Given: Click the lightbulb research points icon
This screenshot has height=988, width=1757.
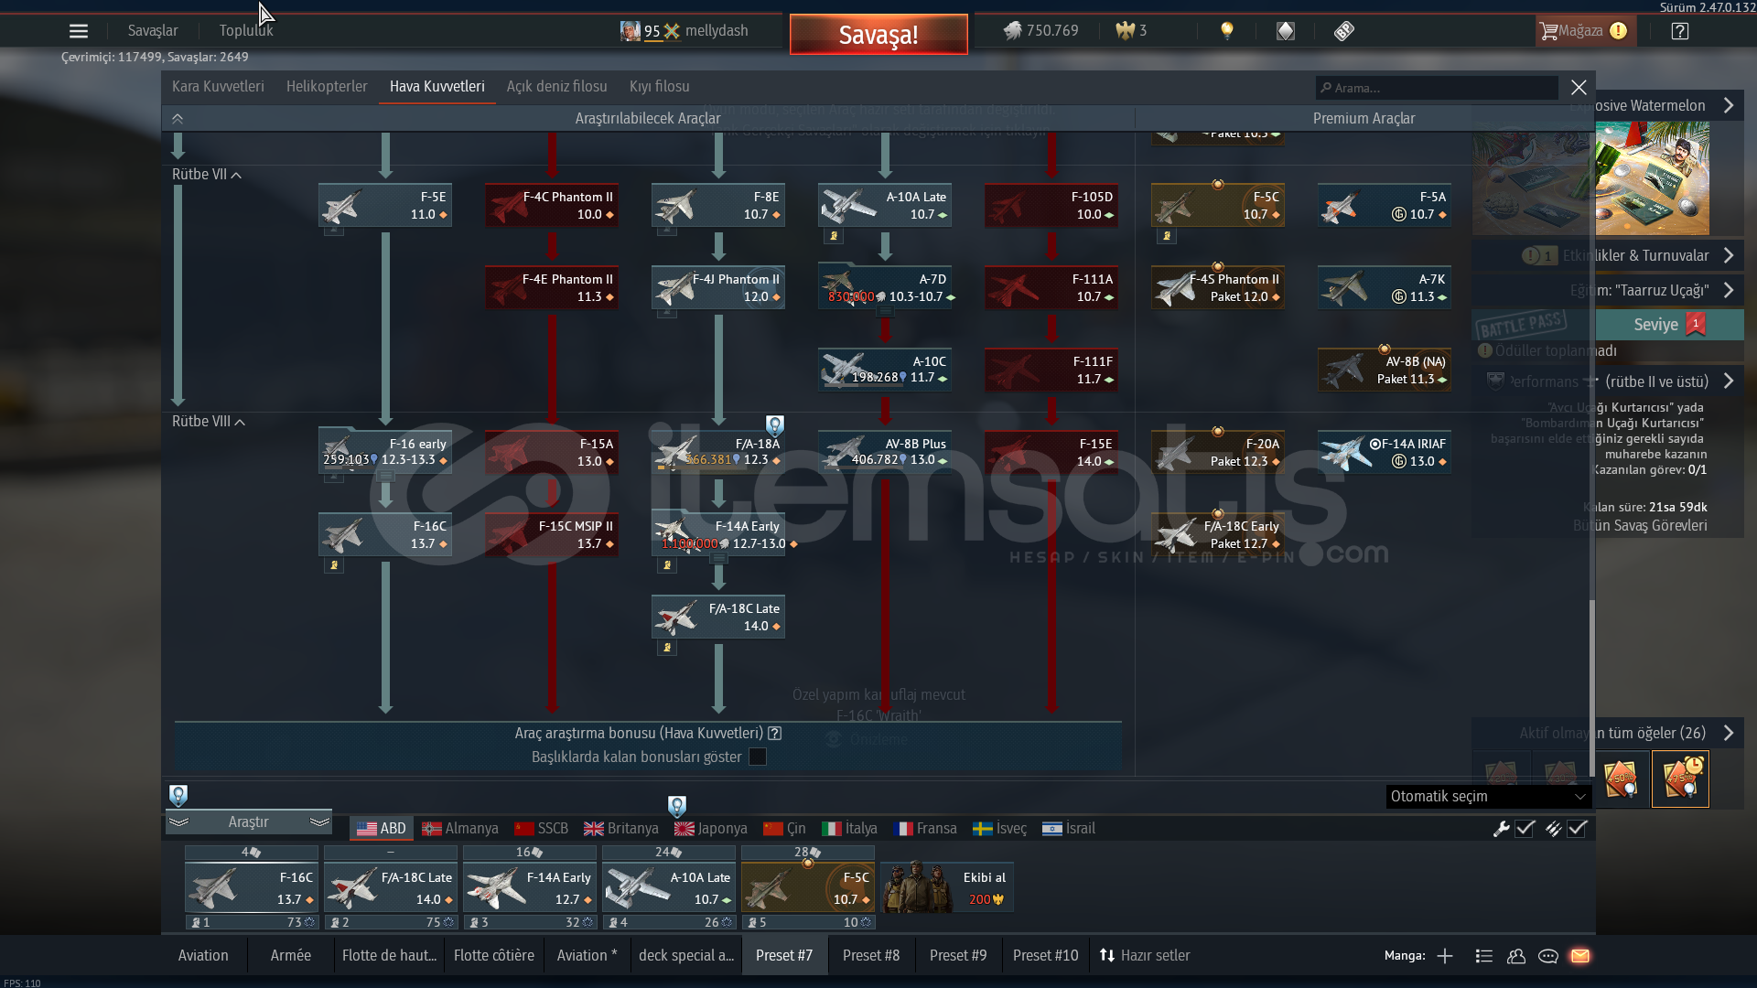Looking at the screenshot, I should point(1227,31).
